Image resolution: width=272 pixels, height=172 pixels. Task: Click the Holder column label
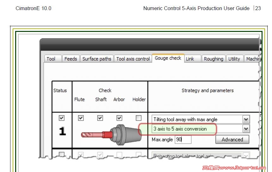tap(139, 99)
